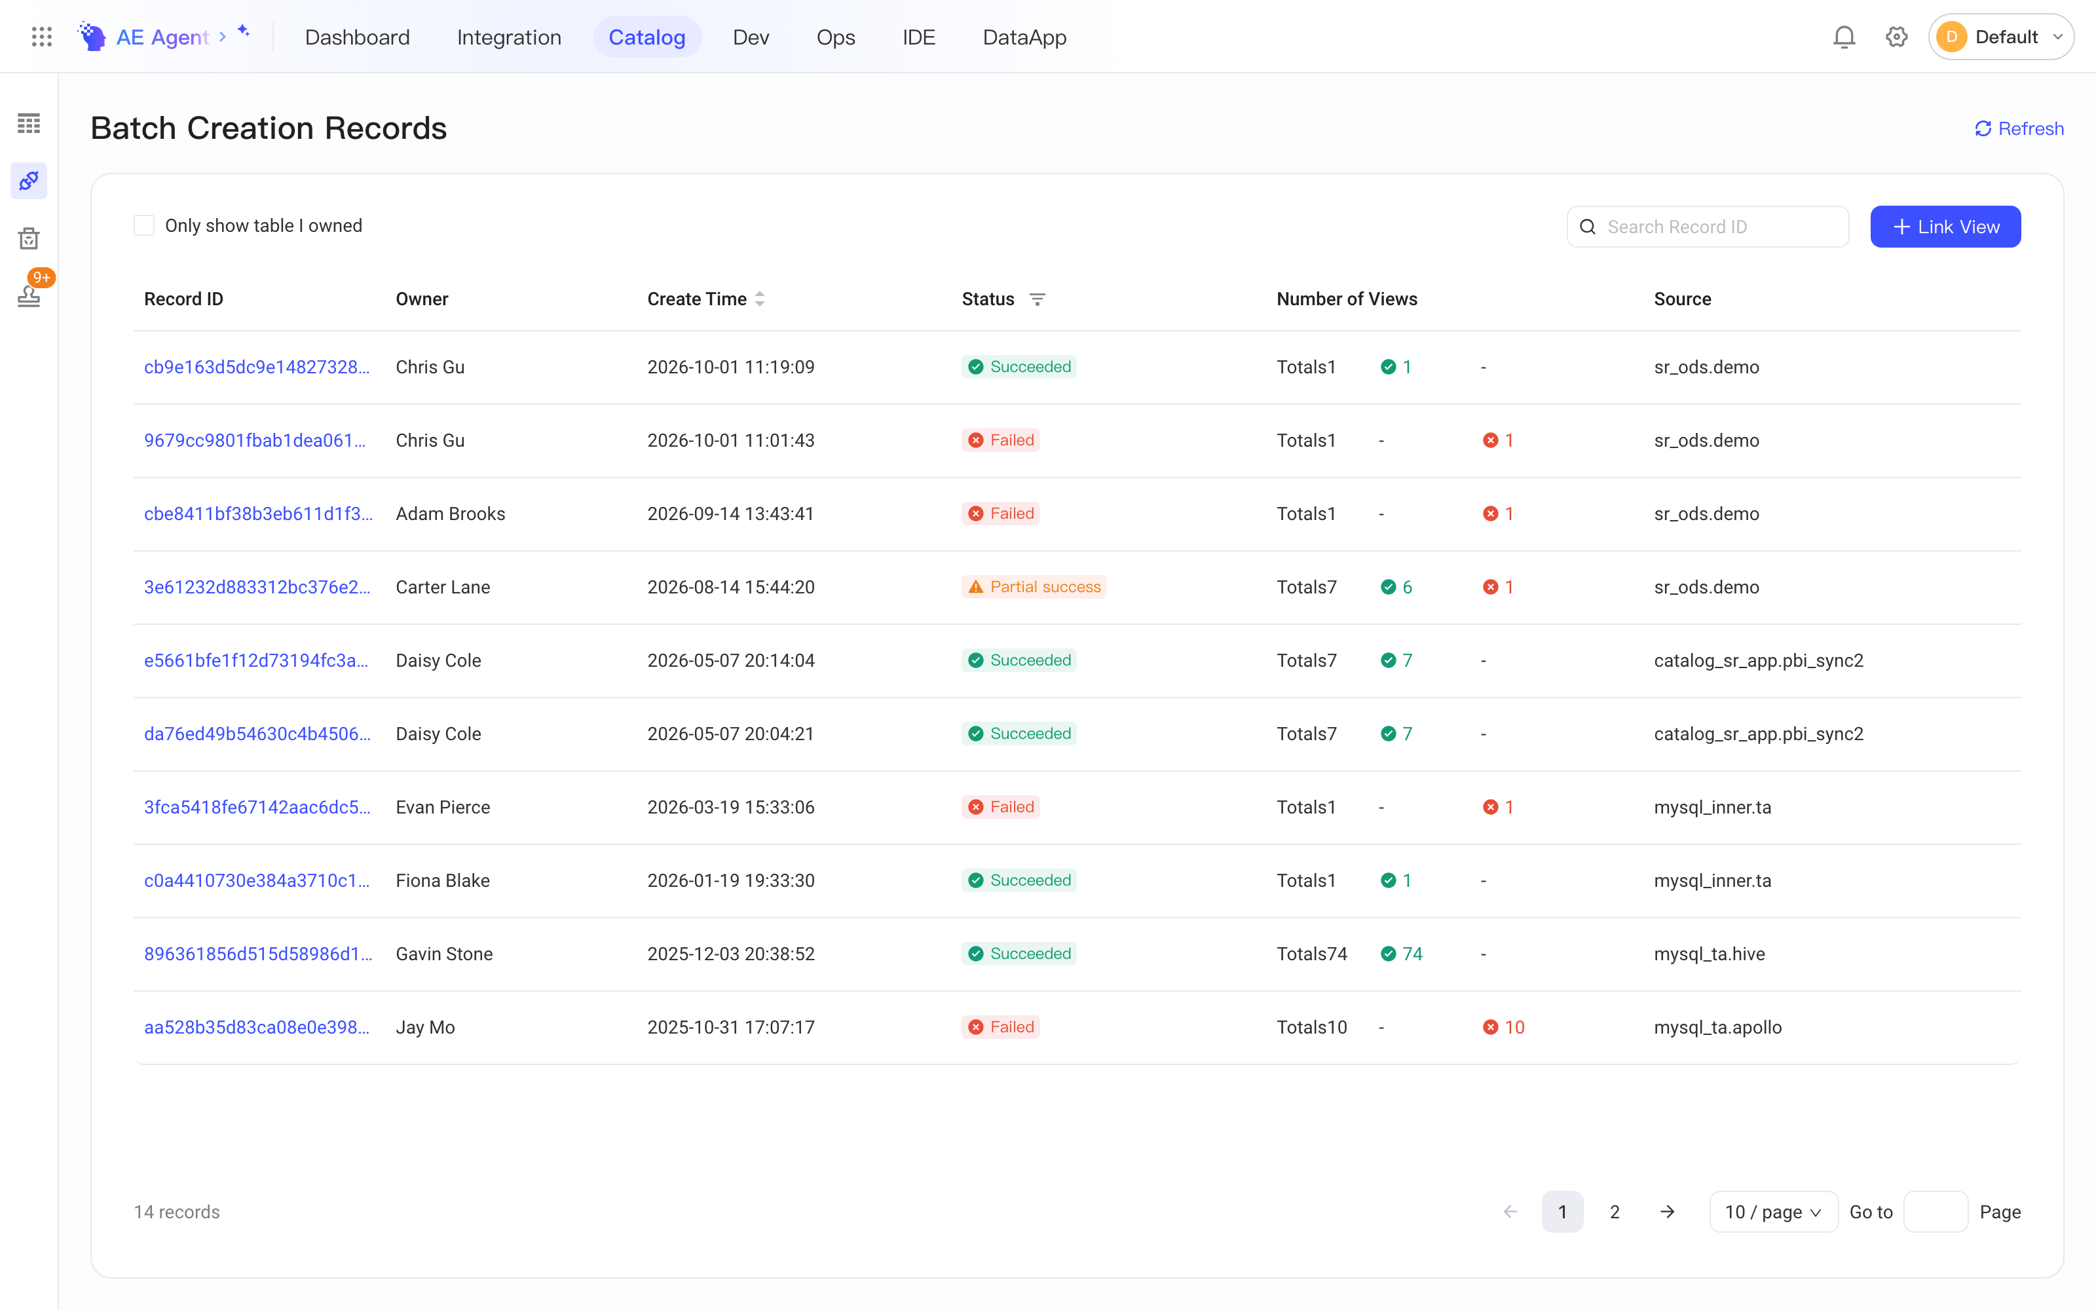
Task: Toggle Only show table I owned checkbox
Action: (x=144, y=225)
